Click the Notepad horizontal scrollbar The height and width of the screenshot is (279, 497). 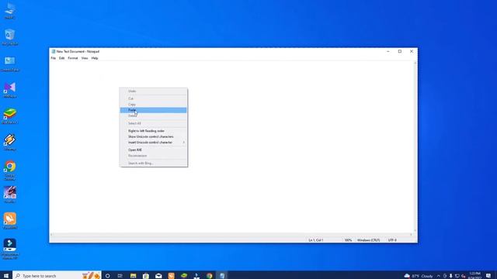pyautogui.click(x=231, y=235)
